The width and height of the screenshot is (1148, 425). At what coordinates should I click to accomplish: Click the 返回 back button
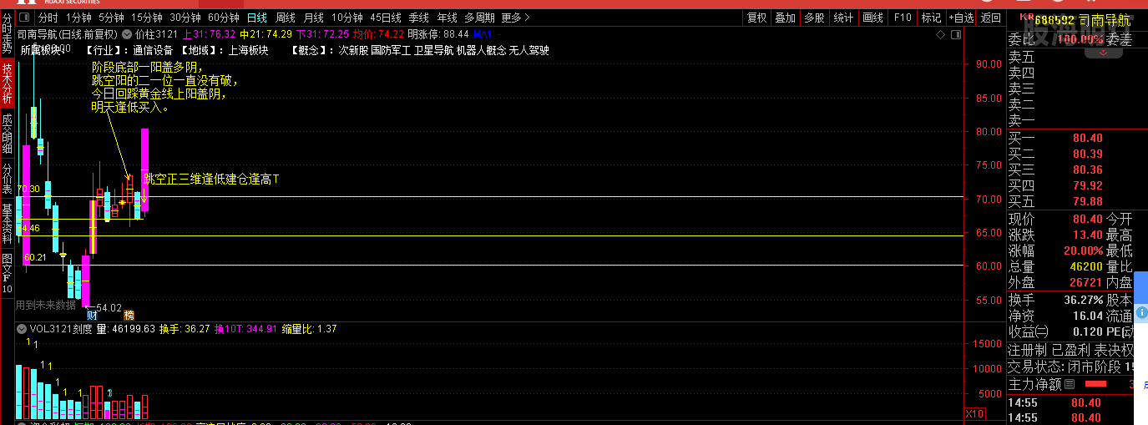(990, 18)
